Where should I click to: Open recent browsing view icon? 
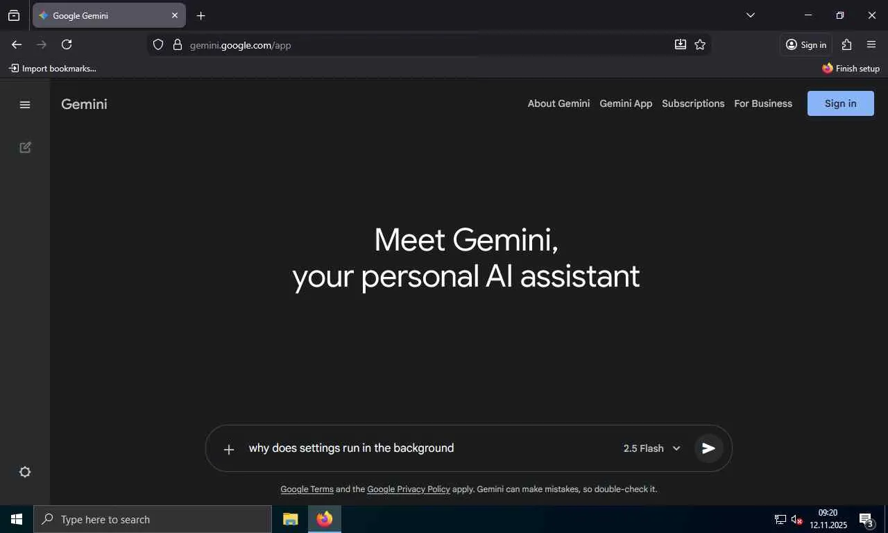pyautogui.click(x=14, y=15)
